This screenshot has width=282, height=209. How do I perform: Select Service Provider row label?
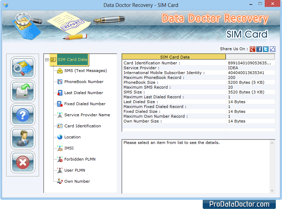tap(142, 68)
